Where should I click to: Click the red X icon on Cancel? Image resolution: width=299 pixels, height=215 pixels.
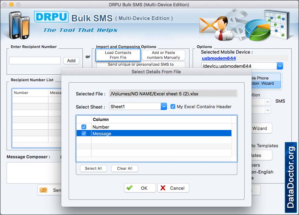tap(163, 188)
